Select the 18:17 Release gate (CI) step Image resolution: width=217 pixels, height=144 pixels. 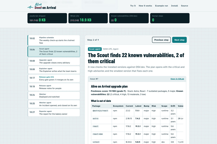54,78
